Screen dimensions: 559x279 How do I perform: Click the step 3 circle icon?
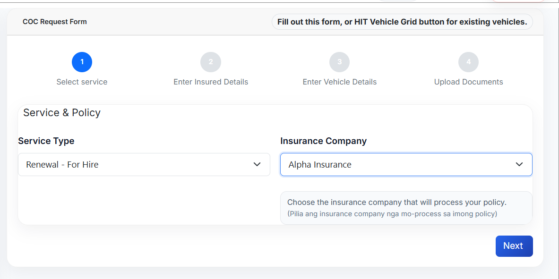coord(339,62)
